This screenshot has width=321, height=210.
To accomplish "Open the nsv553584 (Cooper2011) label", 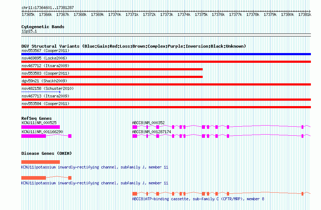I will [45, 104].
